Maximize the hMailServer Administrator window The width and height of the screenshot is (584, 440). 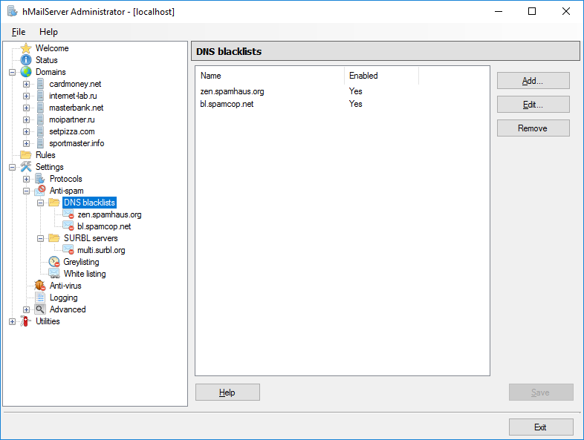click(532, 12)
